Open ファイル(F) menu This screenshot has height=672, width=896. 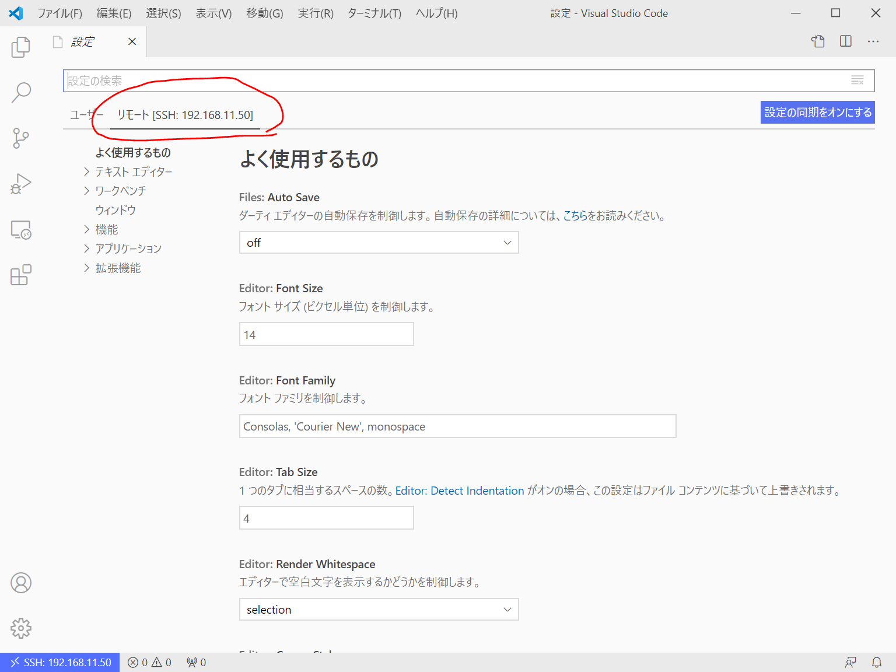(x=60, y=13)
